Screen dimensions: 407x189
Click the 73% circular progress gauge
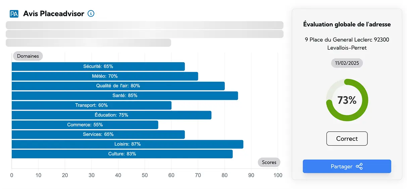(347, 100)
